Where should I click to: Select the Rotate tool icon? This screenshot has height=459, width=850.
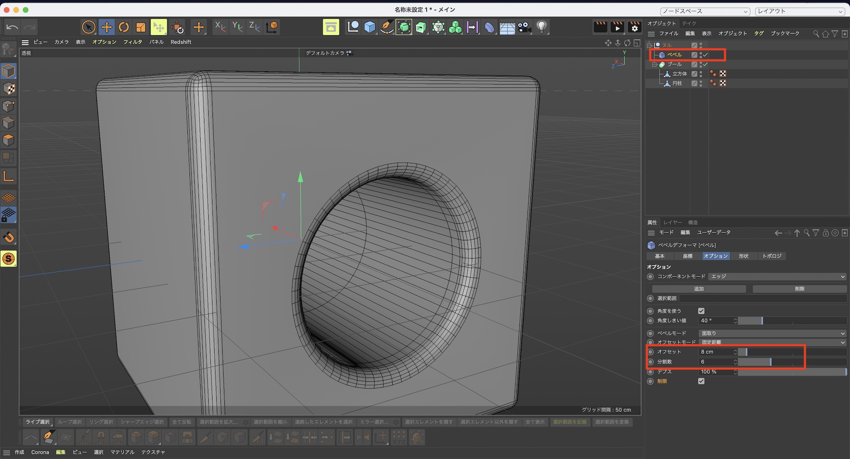[x=124, y=27]
